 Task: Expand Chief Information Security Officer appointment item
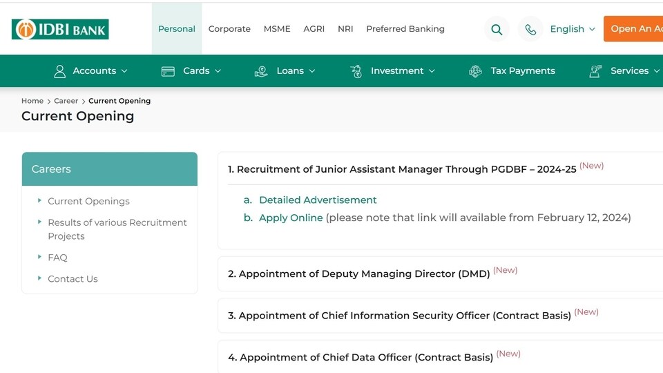(399, 316)
